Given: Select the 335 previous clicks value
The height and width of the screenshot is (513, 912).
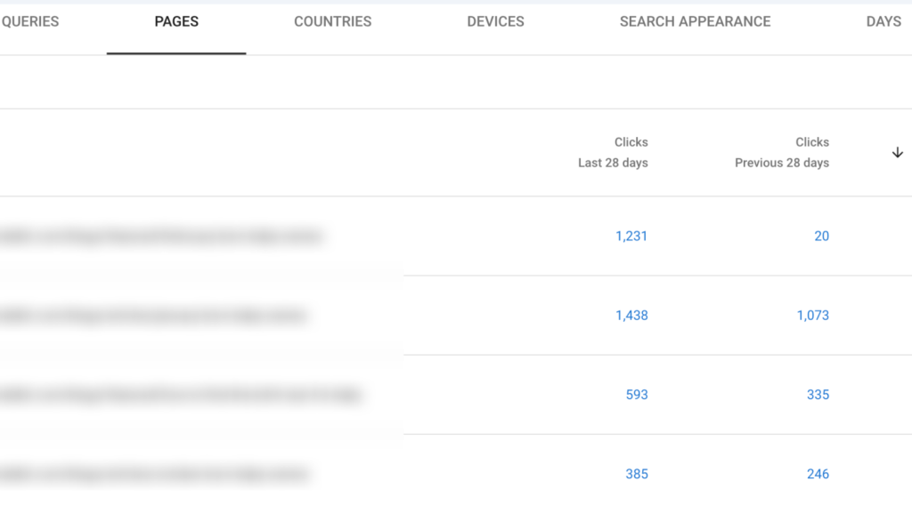Looking at the screenshot, I should pos(818,395).
